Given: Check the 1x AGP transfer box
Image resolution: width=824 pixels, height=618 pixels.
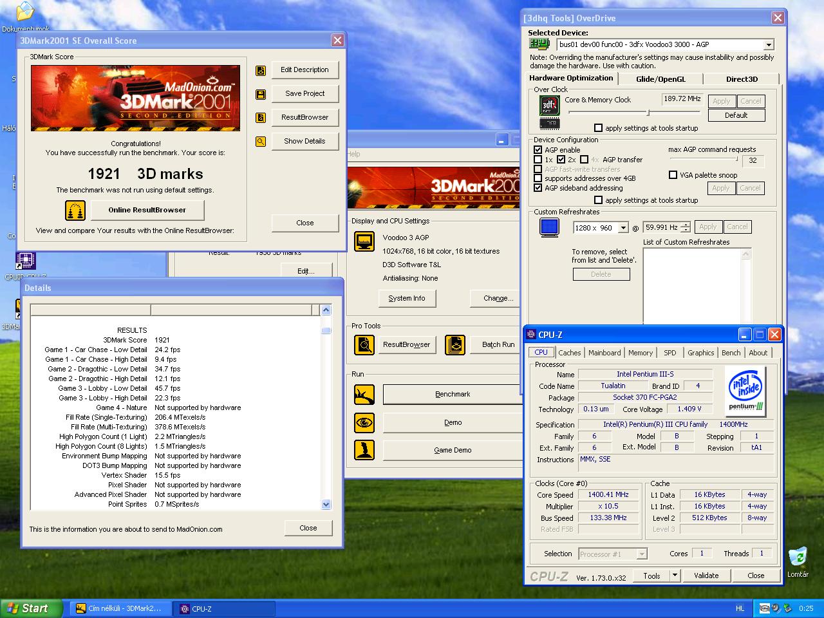Looking at the screenshot, I should (x=538, y=160).
